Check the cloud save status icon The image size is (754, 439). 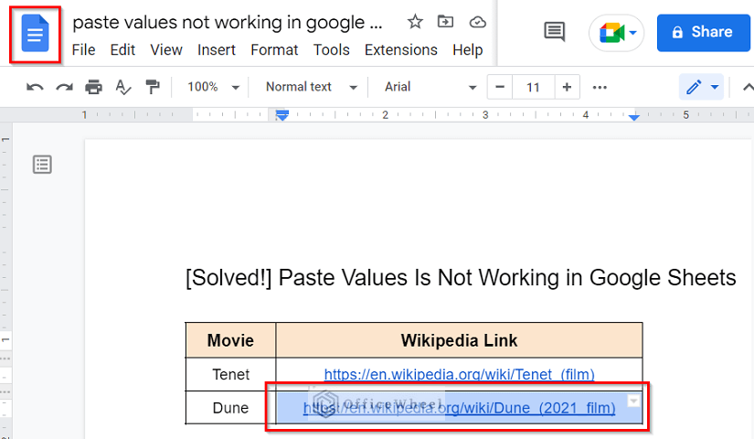(x=476, y=22)
